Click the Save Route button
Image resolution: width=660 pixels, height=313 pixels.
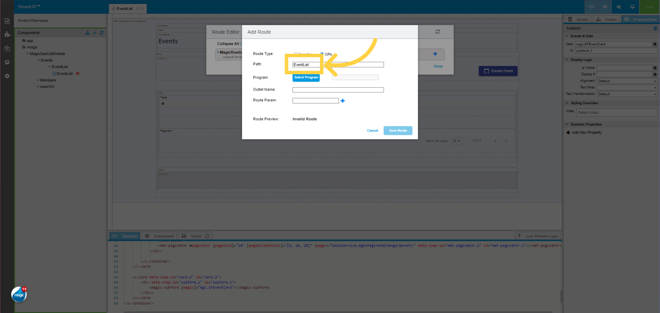398,130
